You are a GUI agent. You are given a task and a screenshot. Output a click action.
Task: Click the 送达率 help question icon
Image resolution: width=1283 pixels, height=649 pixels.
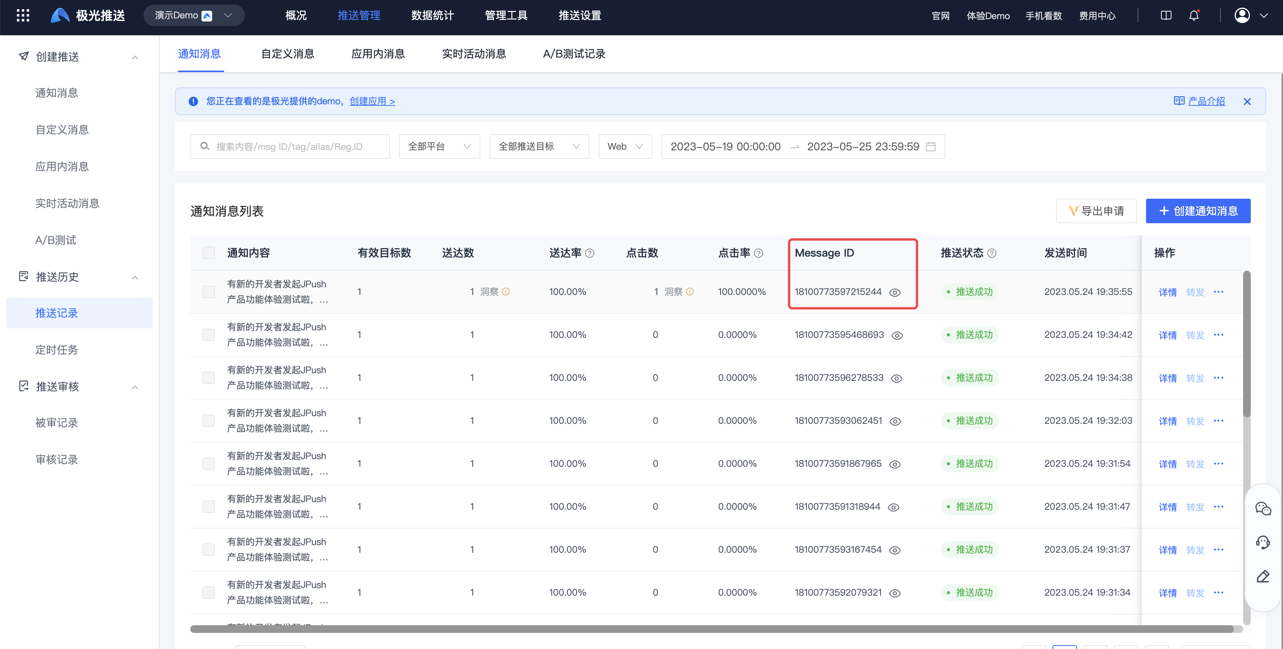point(590,253)
